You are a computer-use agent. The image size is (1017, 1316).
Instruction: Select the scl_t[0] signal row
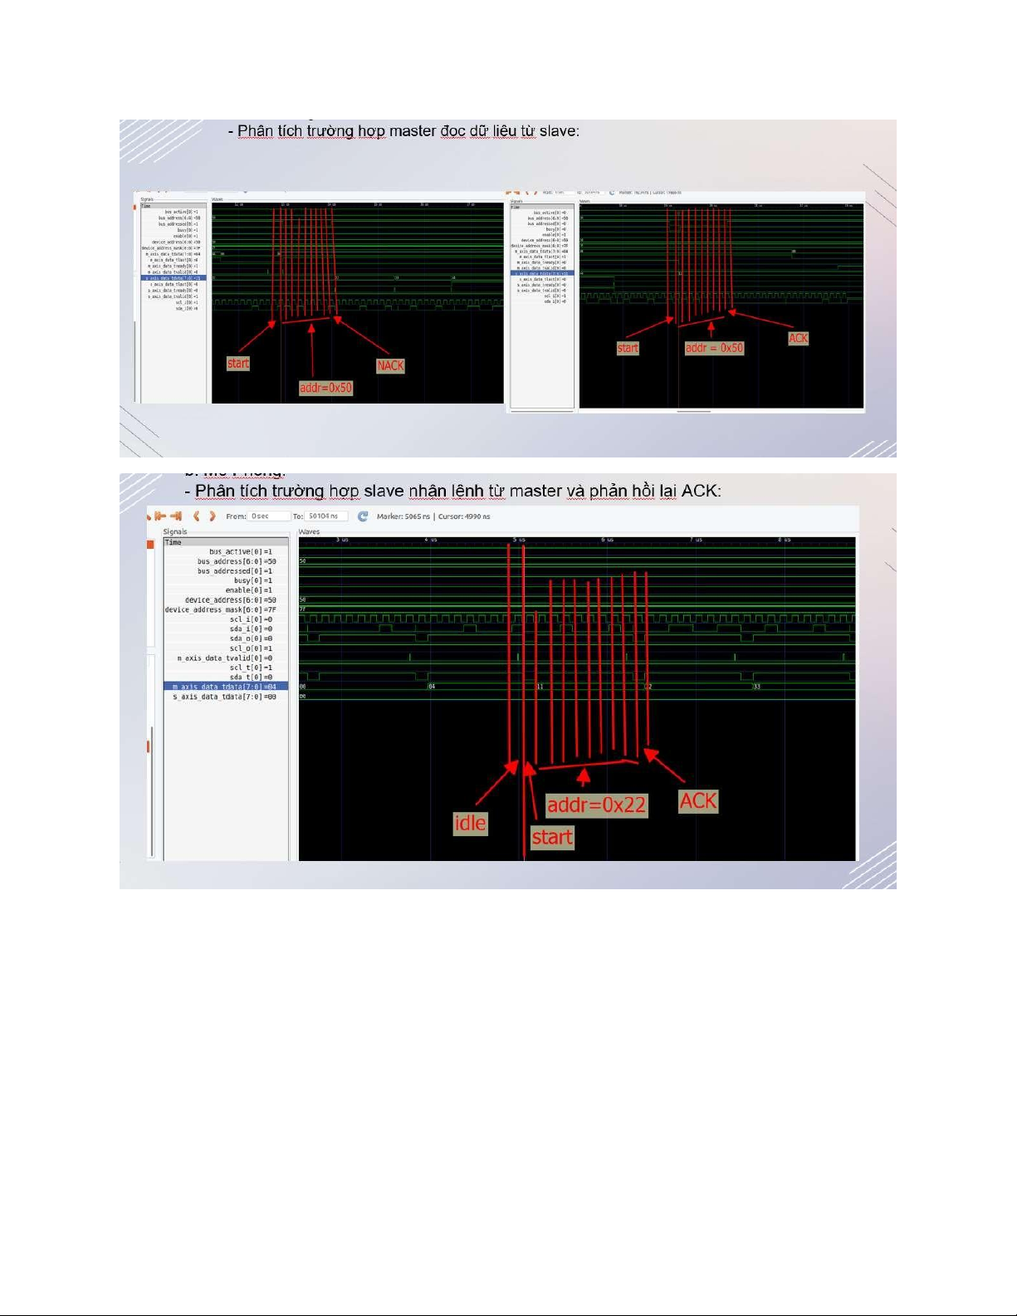(x=226, y=668)
